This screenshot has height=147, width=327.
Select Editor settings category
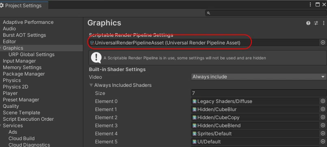pos(9,42)
